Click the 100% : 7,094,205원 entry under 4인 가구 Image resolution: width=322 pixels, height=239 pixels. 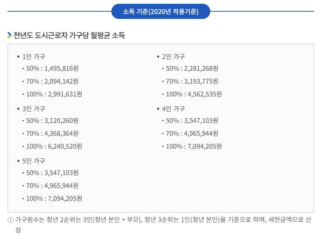pos(193,146)
